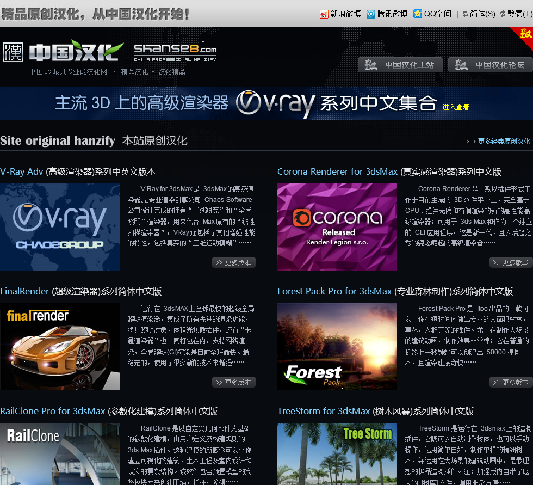Open the 新浪微博 share link
The width and height of the screenshot is (533, 485).
click(345, 14)
